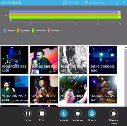Toggle the Загружено orange legend swatch
This screenshot has width=127, height=126.
(x=18, y=30)
